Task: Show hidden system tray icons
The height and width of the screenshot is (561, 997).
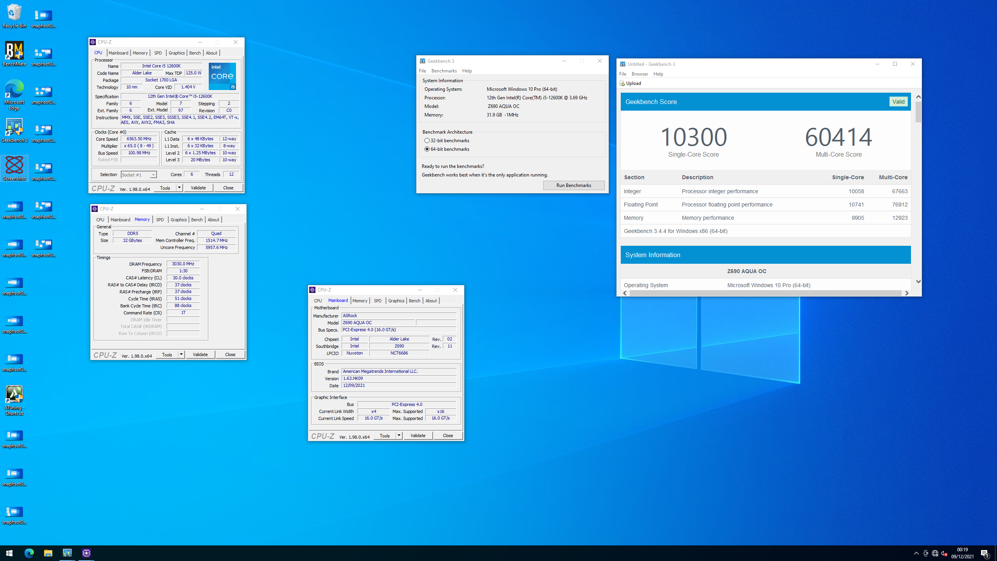Action: coord(916,553)
